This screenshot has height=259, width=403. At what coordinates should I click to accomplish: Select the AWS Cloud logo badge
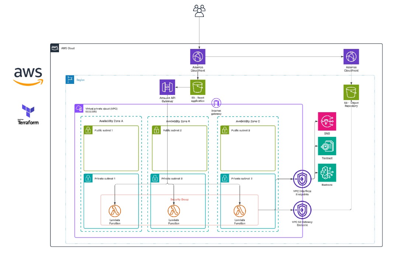(55, 48)
